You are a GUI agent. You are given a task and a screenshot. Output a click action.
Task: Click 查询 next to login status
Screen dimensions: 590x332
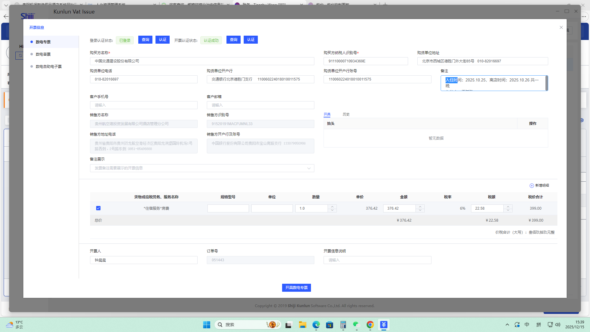tap(145, 40)
